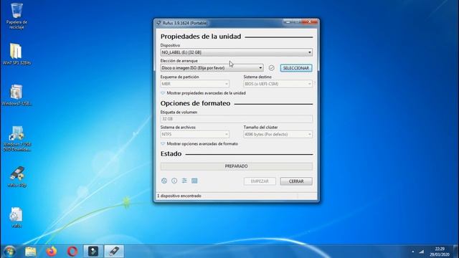Open Esquema de partición MBR dropdown
The image size is (459, 258).
[194, 84]
